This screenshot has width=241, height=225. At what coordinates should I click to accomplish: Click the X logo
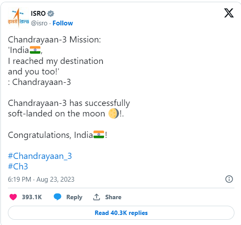(x=229, y=13)
